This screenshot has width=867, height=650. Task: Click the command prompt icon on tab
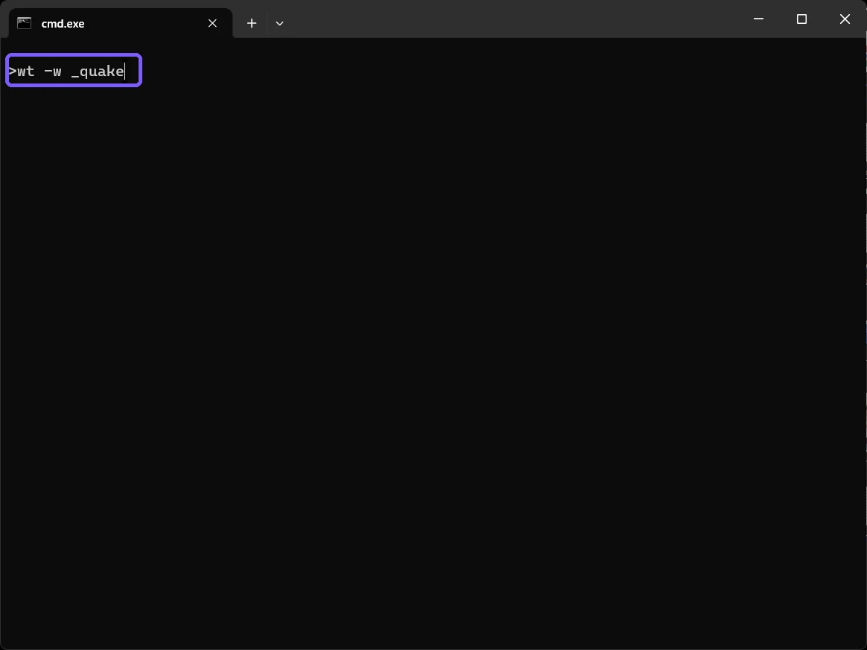tap(25, 23)
